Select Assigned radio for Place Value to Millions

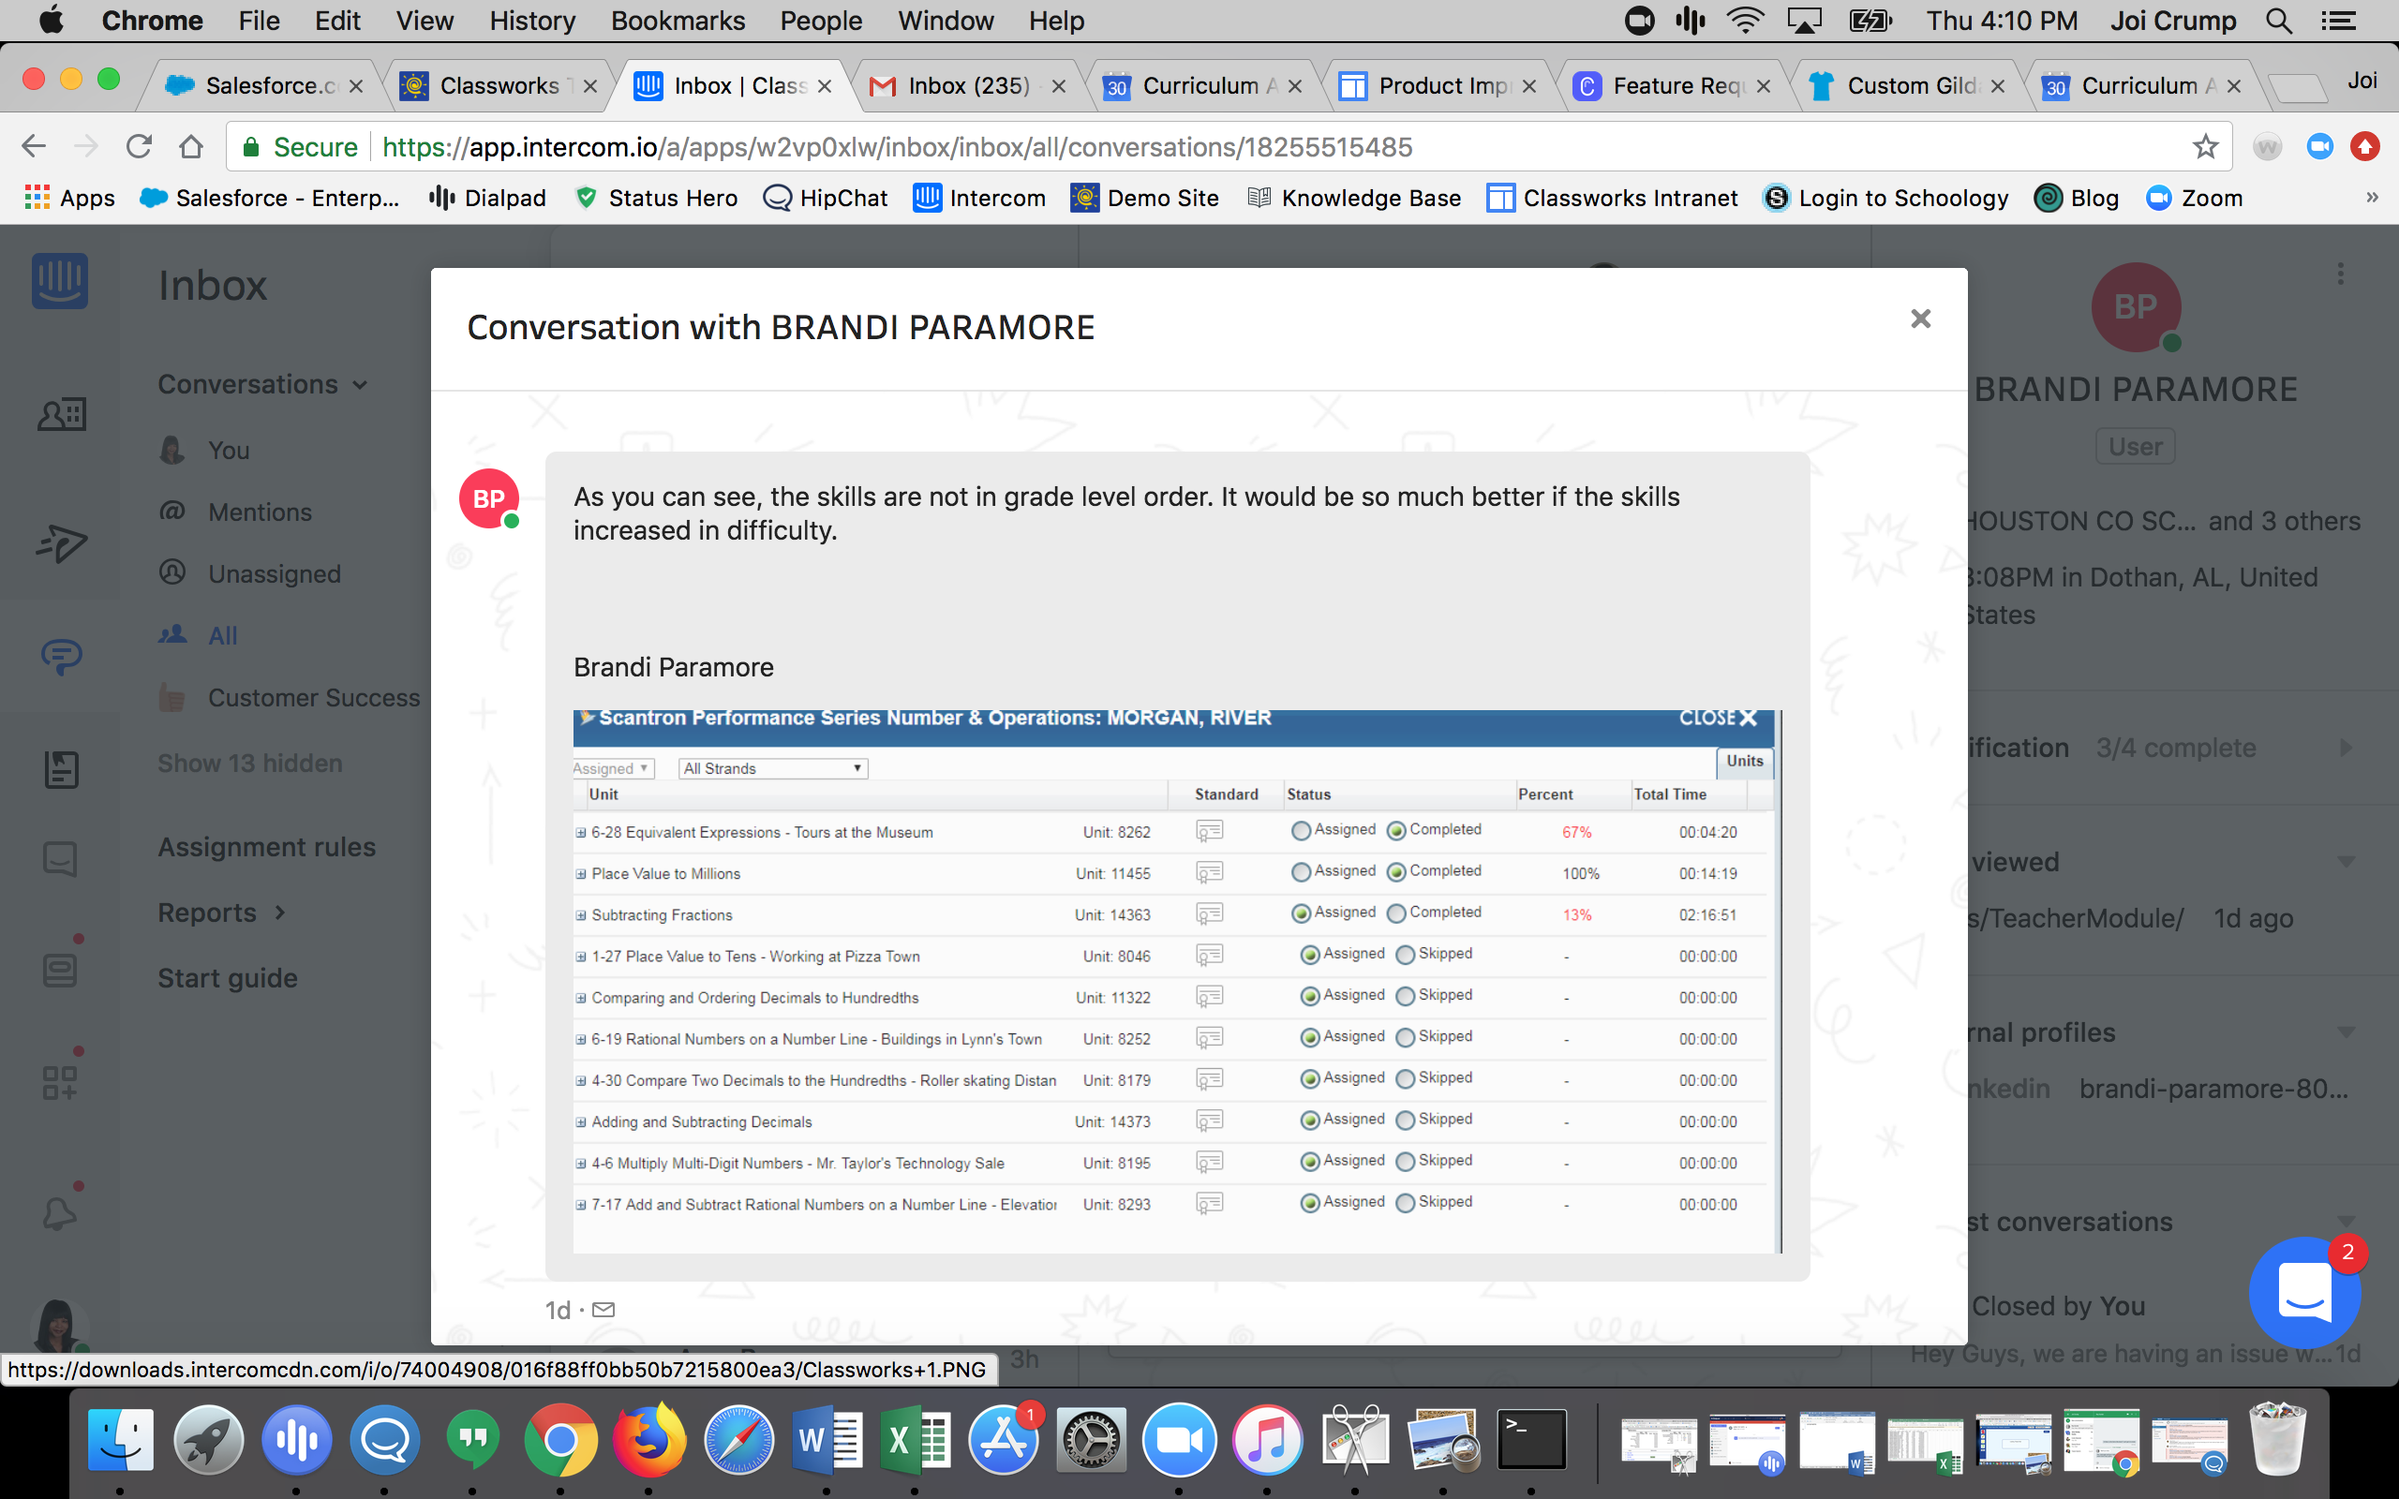point(1301,872)
